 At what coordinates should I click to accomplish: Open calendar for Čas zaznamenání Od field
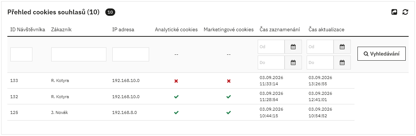pos(293,47)
